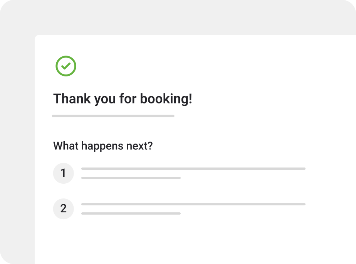The height and width of the screenshot is (264, 356).
Task: Click the long placeholder line beside step 1
Action: (193, 169)
